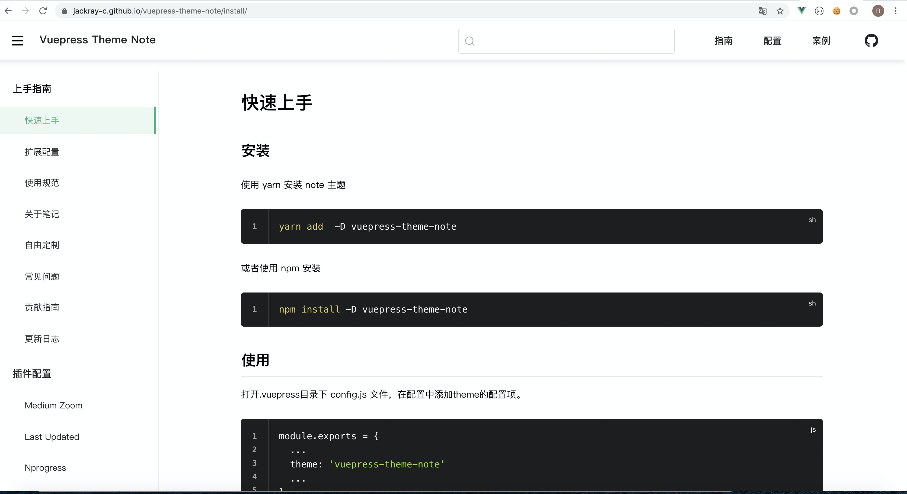This screenshot has width=907, height=494.
Task: Open the Medium Zoom plugin page
Action: click(x=53, y=405)
